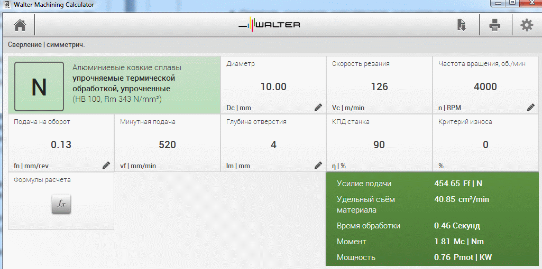This screenshot has height=269, width=542.
Task: Click the HB 100, Rm 343 N/mm² text
Action: coord(117,99)
